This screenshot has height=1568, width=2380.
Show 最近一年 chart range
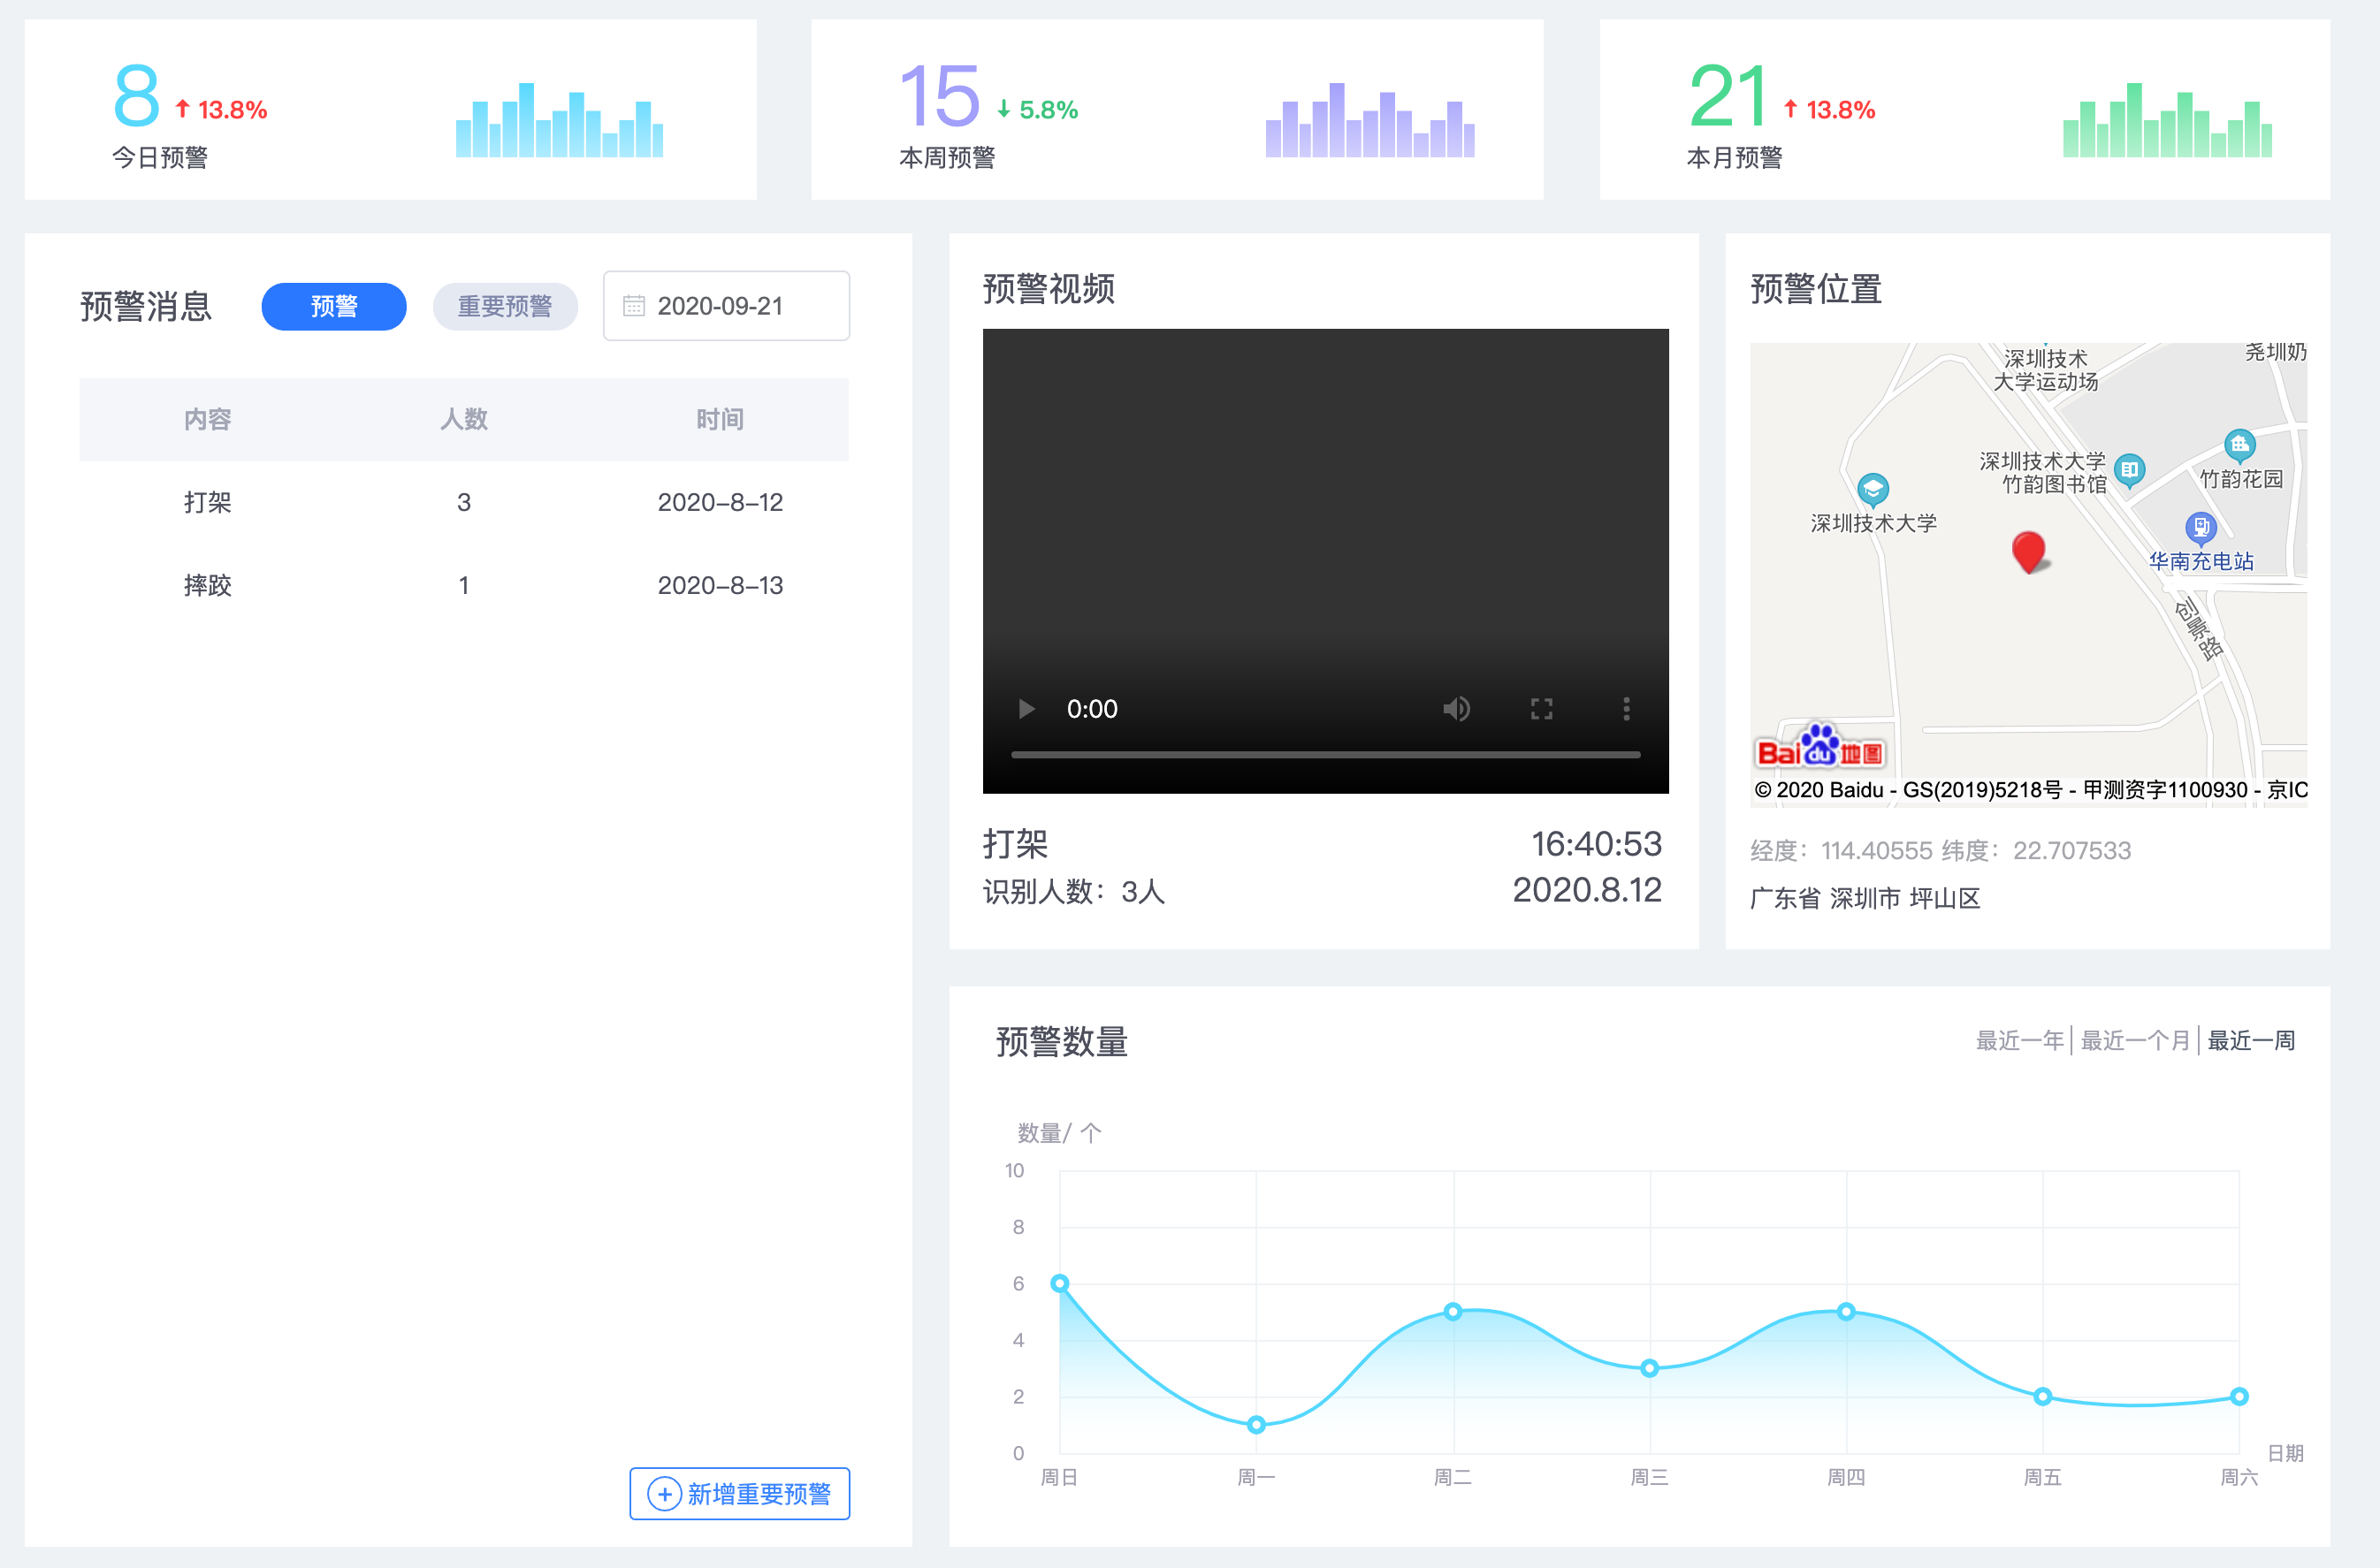point(2019,1040)
